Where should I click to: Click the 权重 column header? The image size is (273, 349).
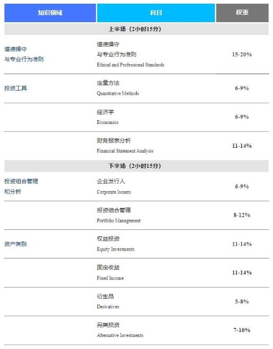pyautogui.click(x=242, y=13)
